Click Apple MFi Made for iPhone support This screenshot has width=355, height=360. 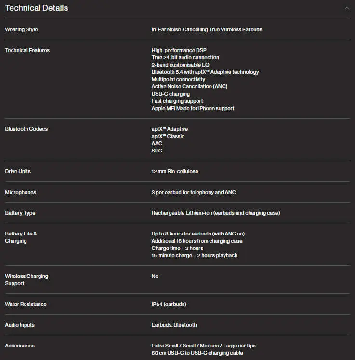point(193,108)
